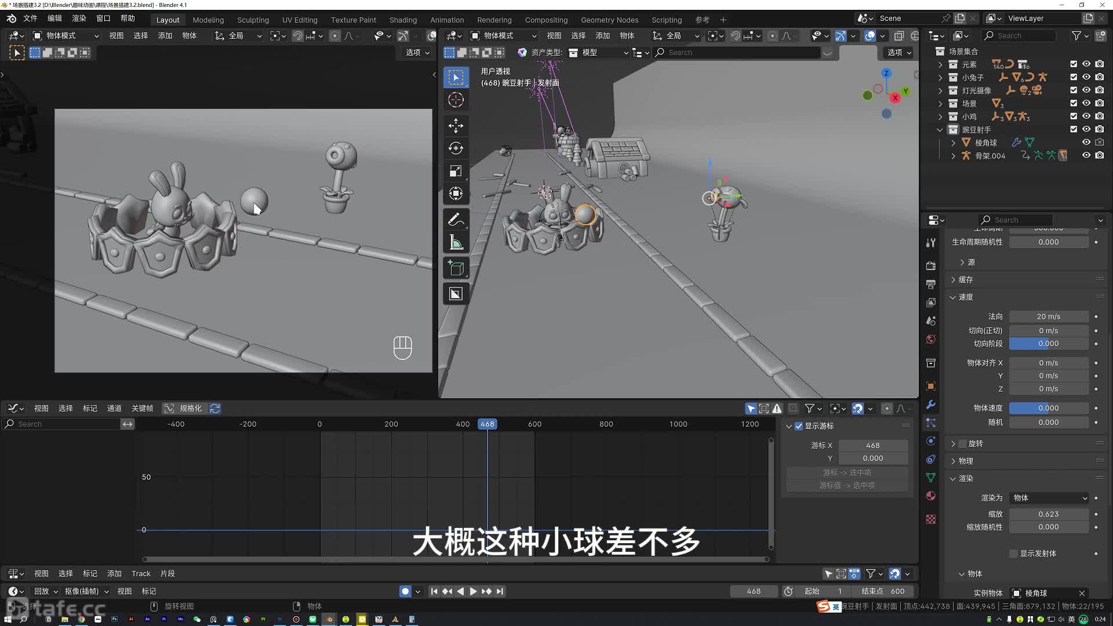Open the 物体模式 dropdown in right viewport
The height and width of the screenshot is (626, 1113).
503,35
